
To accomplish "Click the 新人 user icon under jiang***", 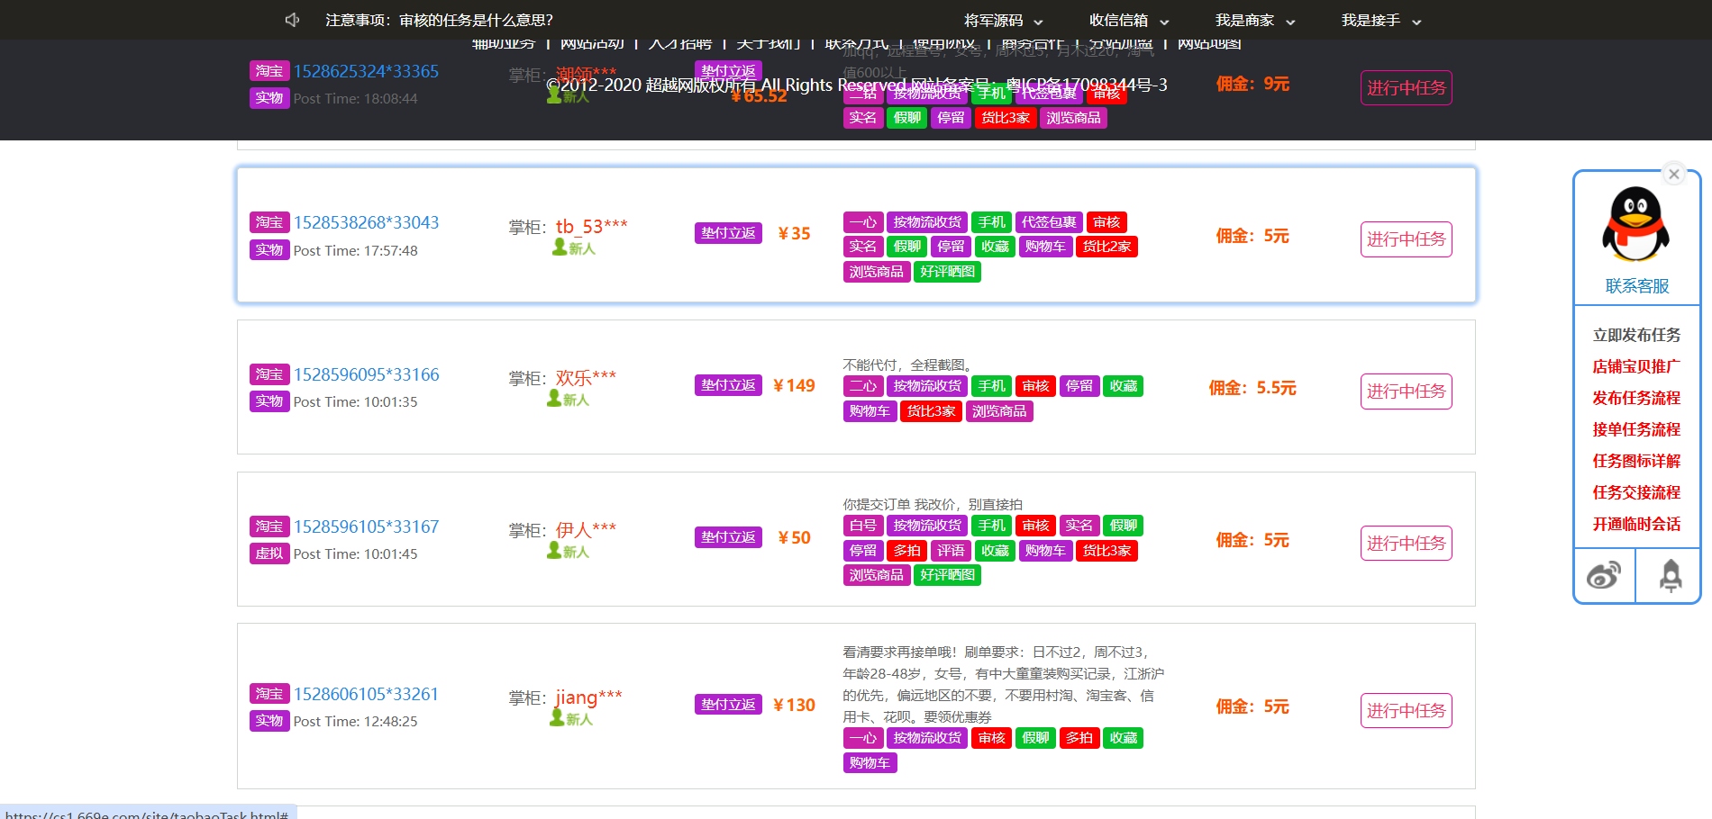I will (x=571, y=718).
